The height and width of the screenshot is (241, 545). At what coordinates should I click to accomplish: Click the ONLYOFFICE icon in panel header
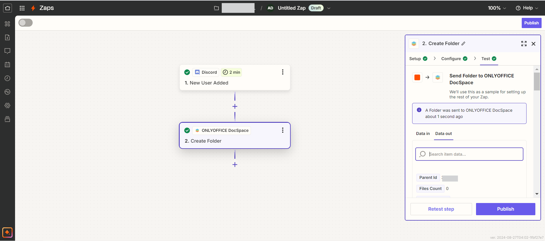coord(414,44)
